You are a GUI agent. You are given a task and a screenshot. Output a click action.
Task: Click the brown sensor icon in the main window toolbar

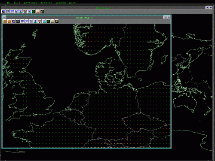[x=25, y=12]
